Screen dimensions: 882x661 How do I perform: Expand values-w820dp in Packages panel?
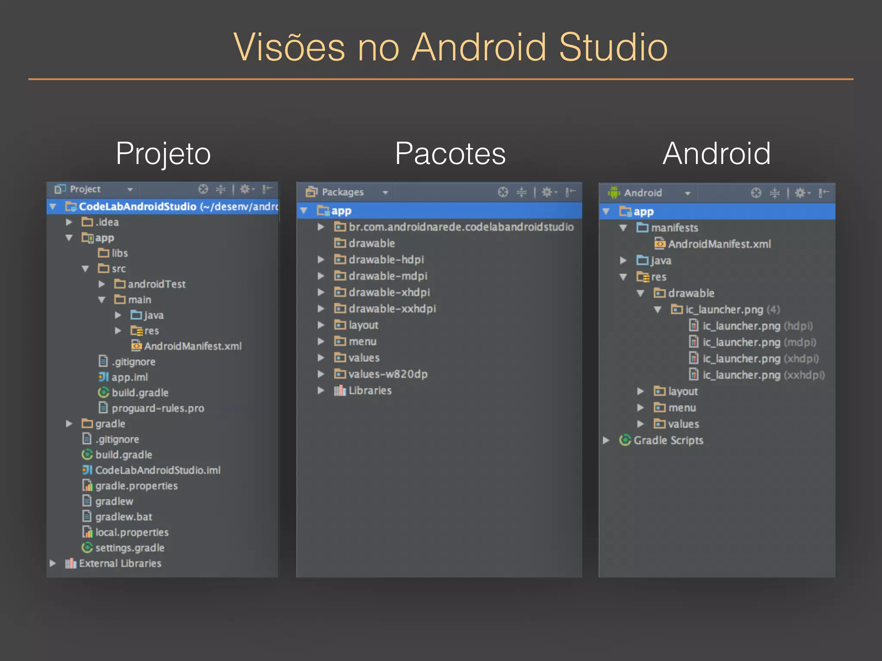tap(321, 374)
